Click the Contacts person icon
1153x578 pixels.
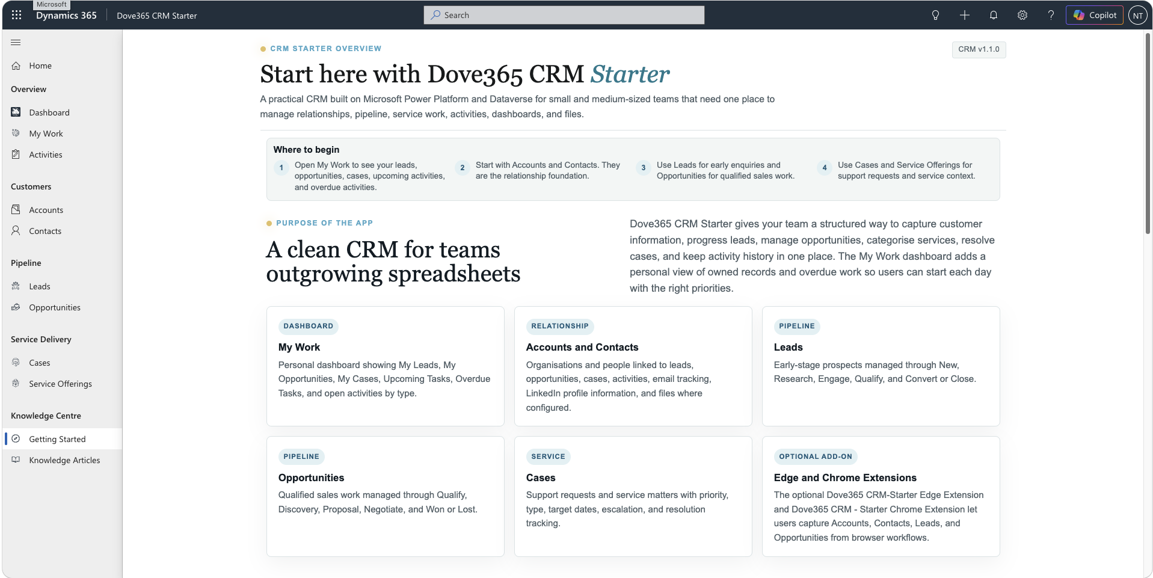click(x=16, y=230)
